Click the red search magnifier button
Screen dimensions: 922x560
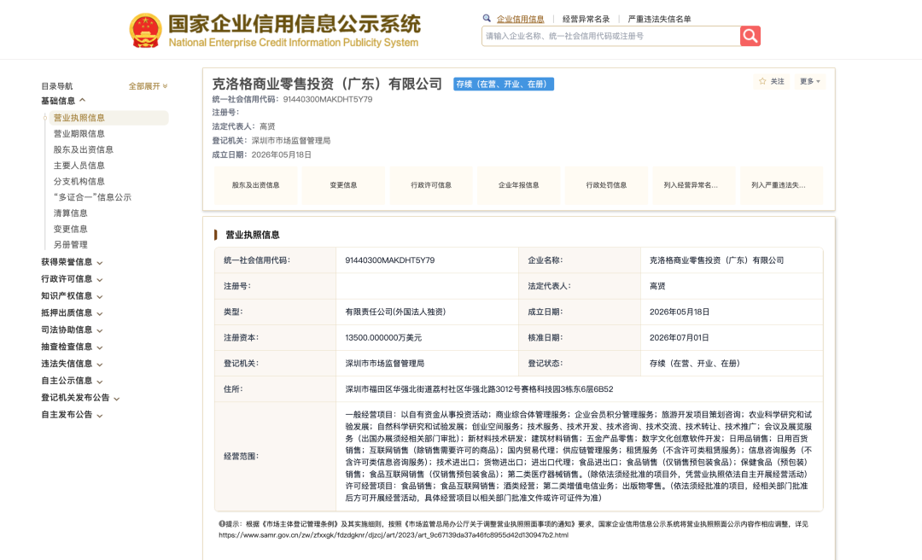pyautogui.click(x=750, y=36)
